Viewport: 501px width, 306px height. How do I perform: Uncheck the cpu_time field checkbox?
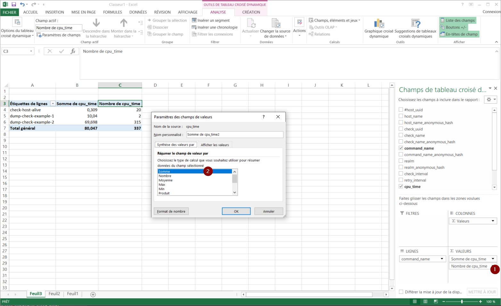(x=401, y=186)
